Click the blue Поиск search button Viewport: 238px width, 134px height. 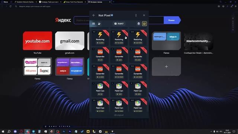(x=172, y=20)
